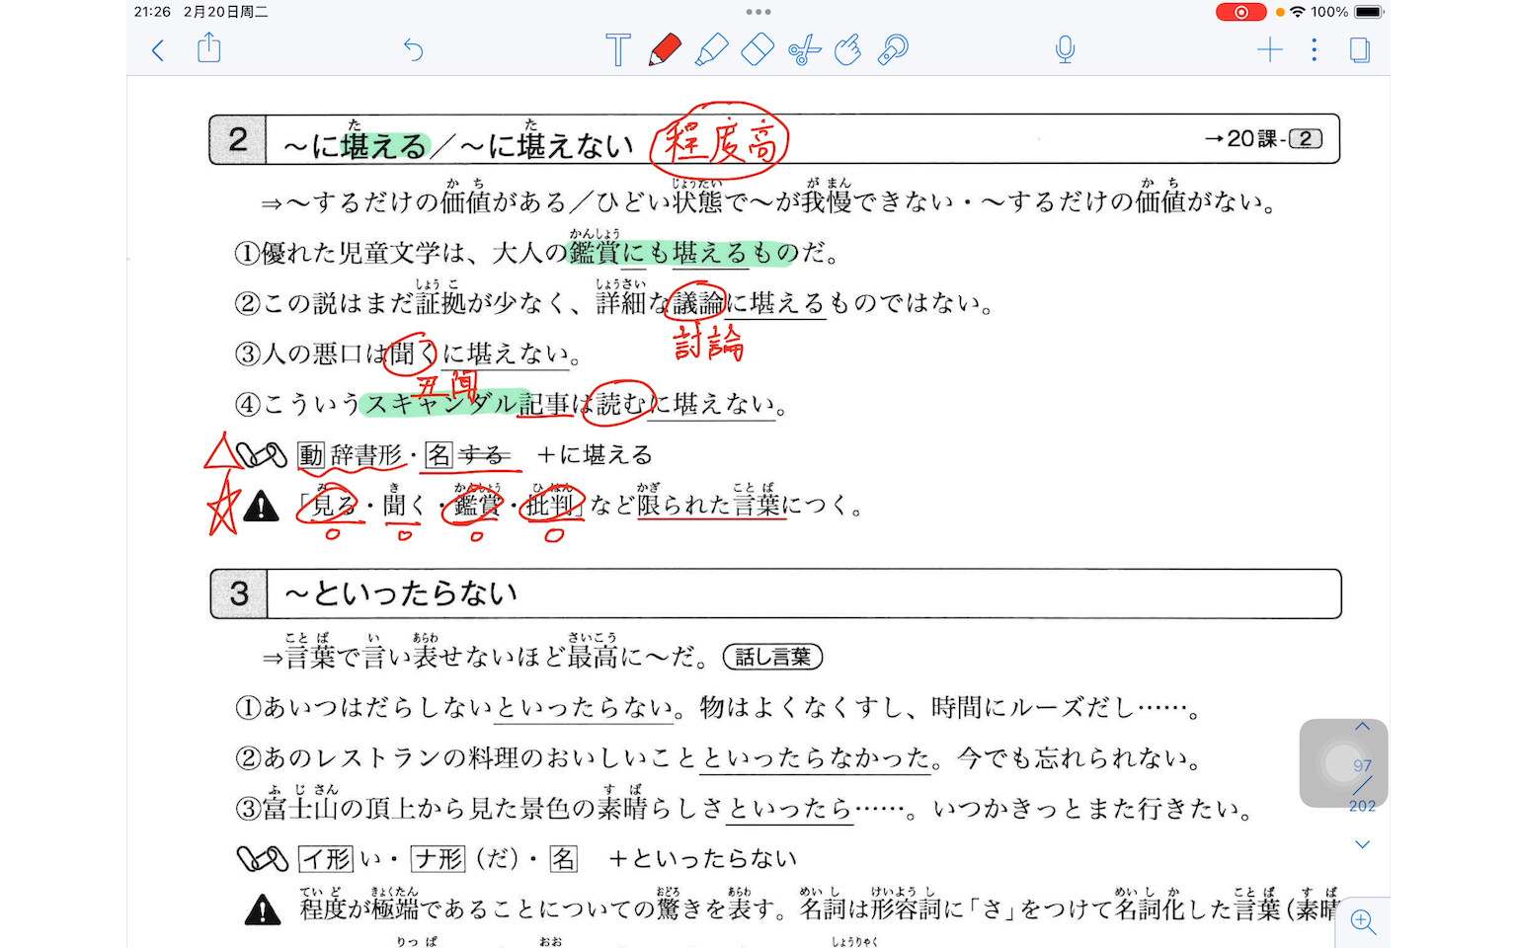The image size is (1517, 948).
Task: Tap the handwritten red 討論 note
Action: point(708,343)
